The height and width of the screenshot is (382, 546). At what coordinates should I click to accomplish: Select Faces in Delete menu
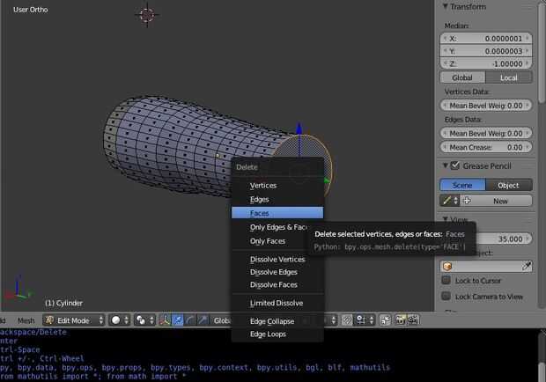[x=277, y=213]
